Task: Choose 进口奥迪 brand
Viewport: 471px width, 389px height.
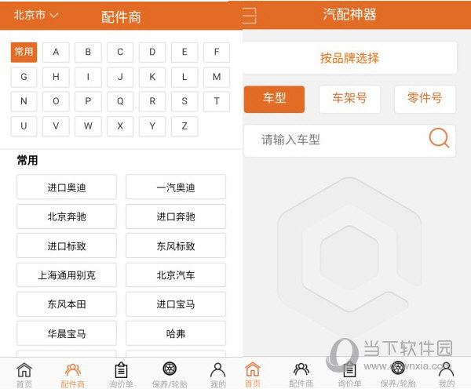Action: point(67,187)
